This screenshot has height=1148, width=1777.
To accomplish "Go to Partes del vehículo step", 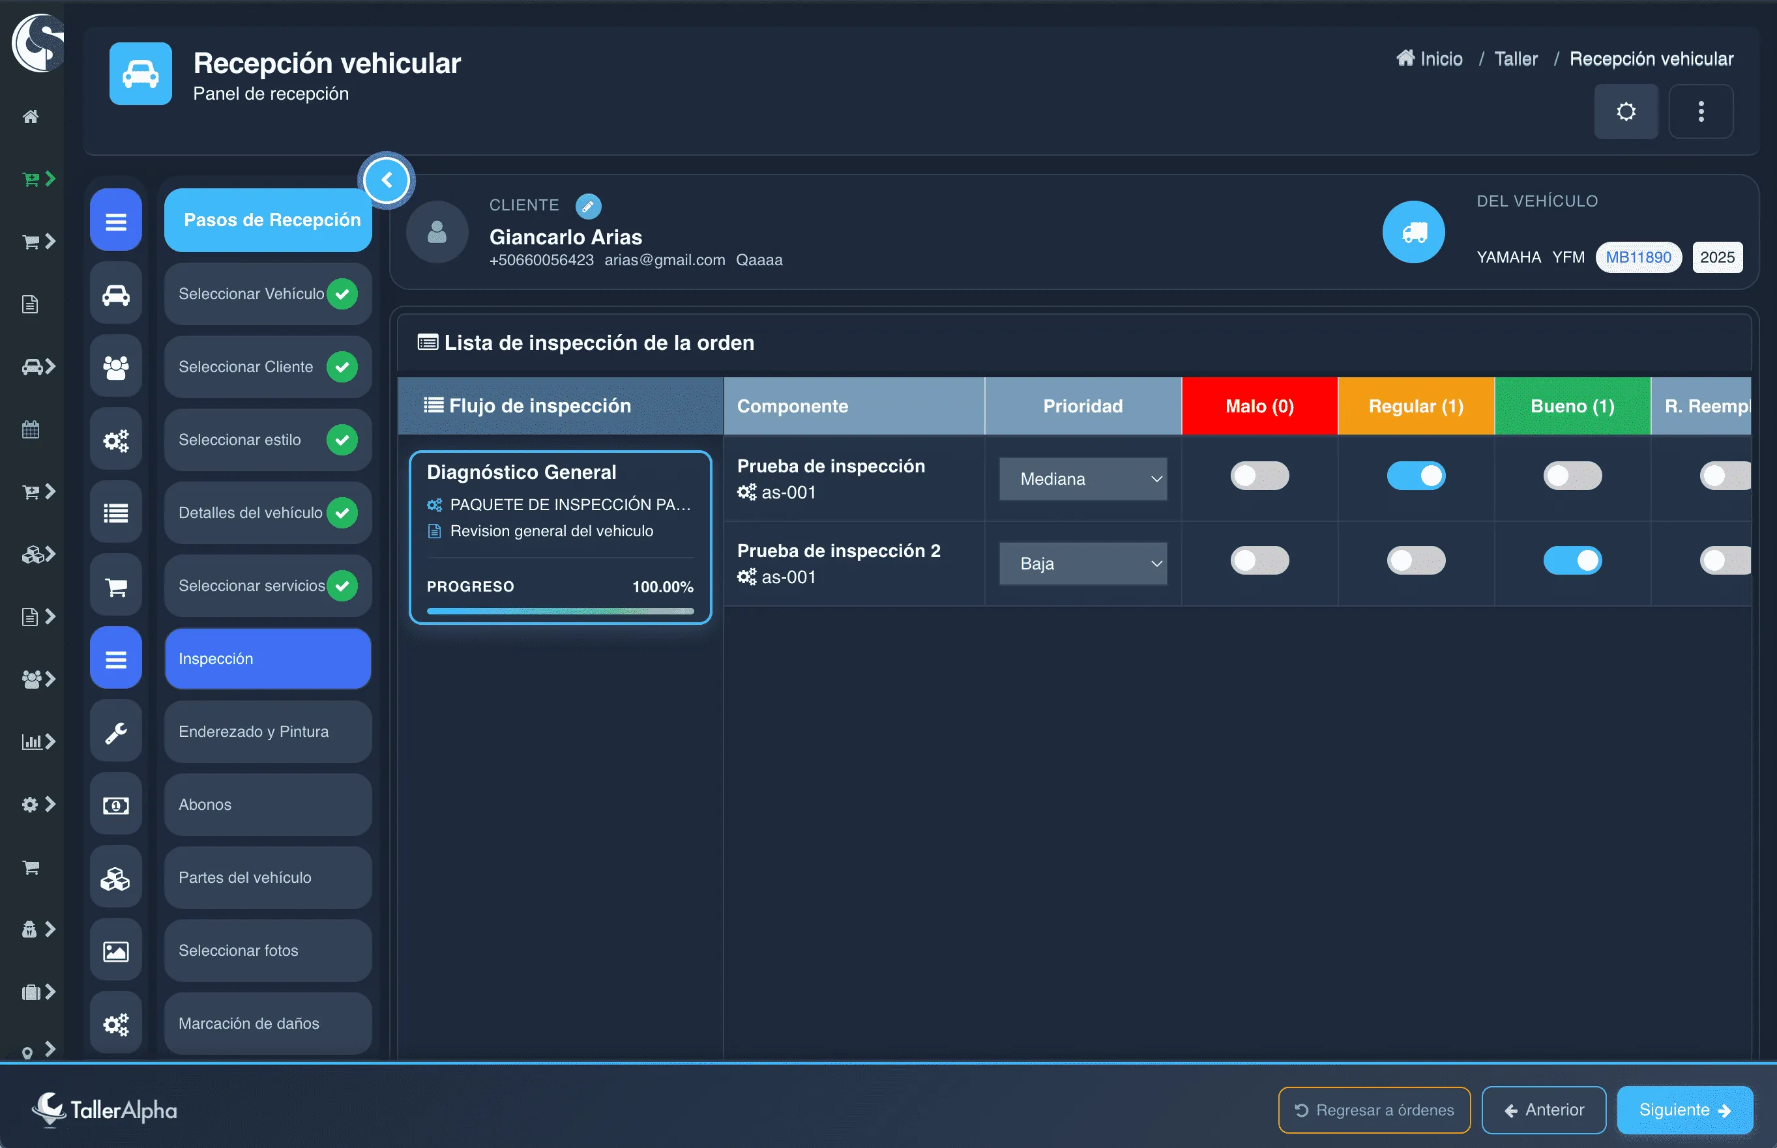I will (268, 878).
